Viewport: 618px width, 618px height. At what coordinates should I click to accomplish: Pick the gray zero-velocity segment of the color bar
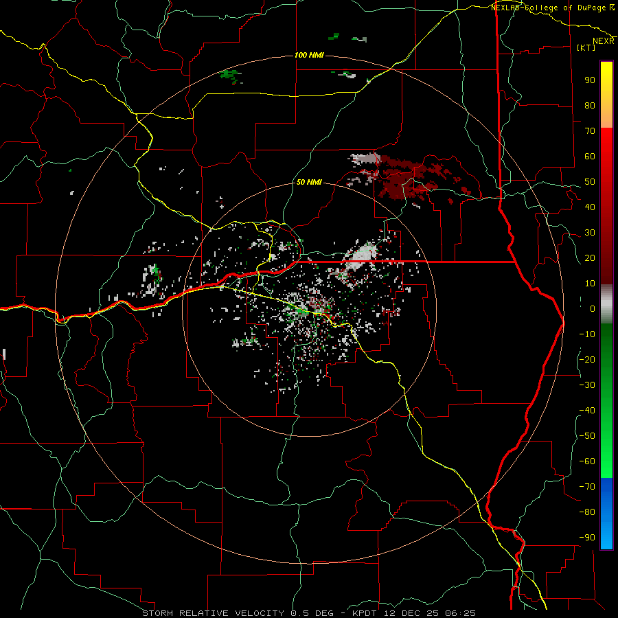coord(606,304)
